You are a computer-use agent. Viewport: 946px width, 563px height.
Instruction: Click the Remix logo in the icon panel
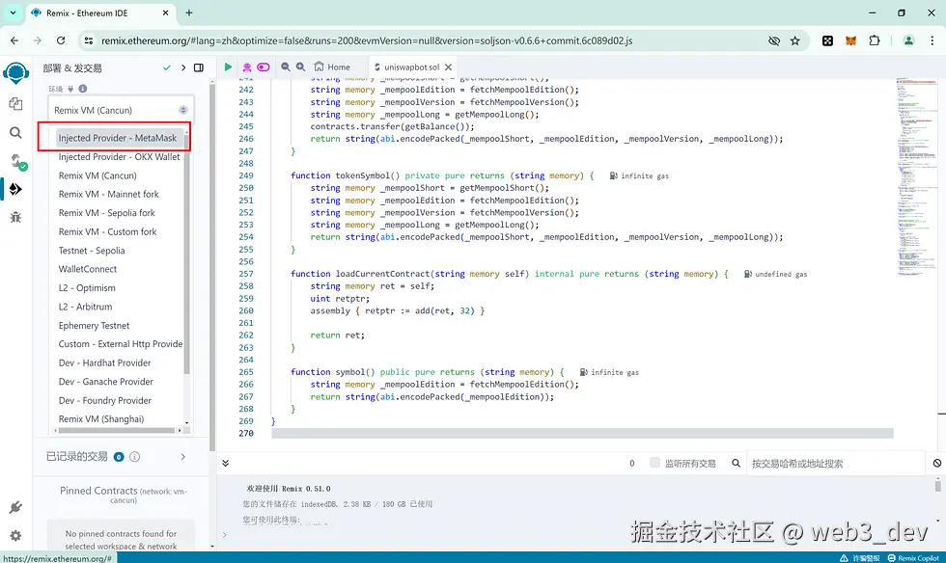(15, 73)
